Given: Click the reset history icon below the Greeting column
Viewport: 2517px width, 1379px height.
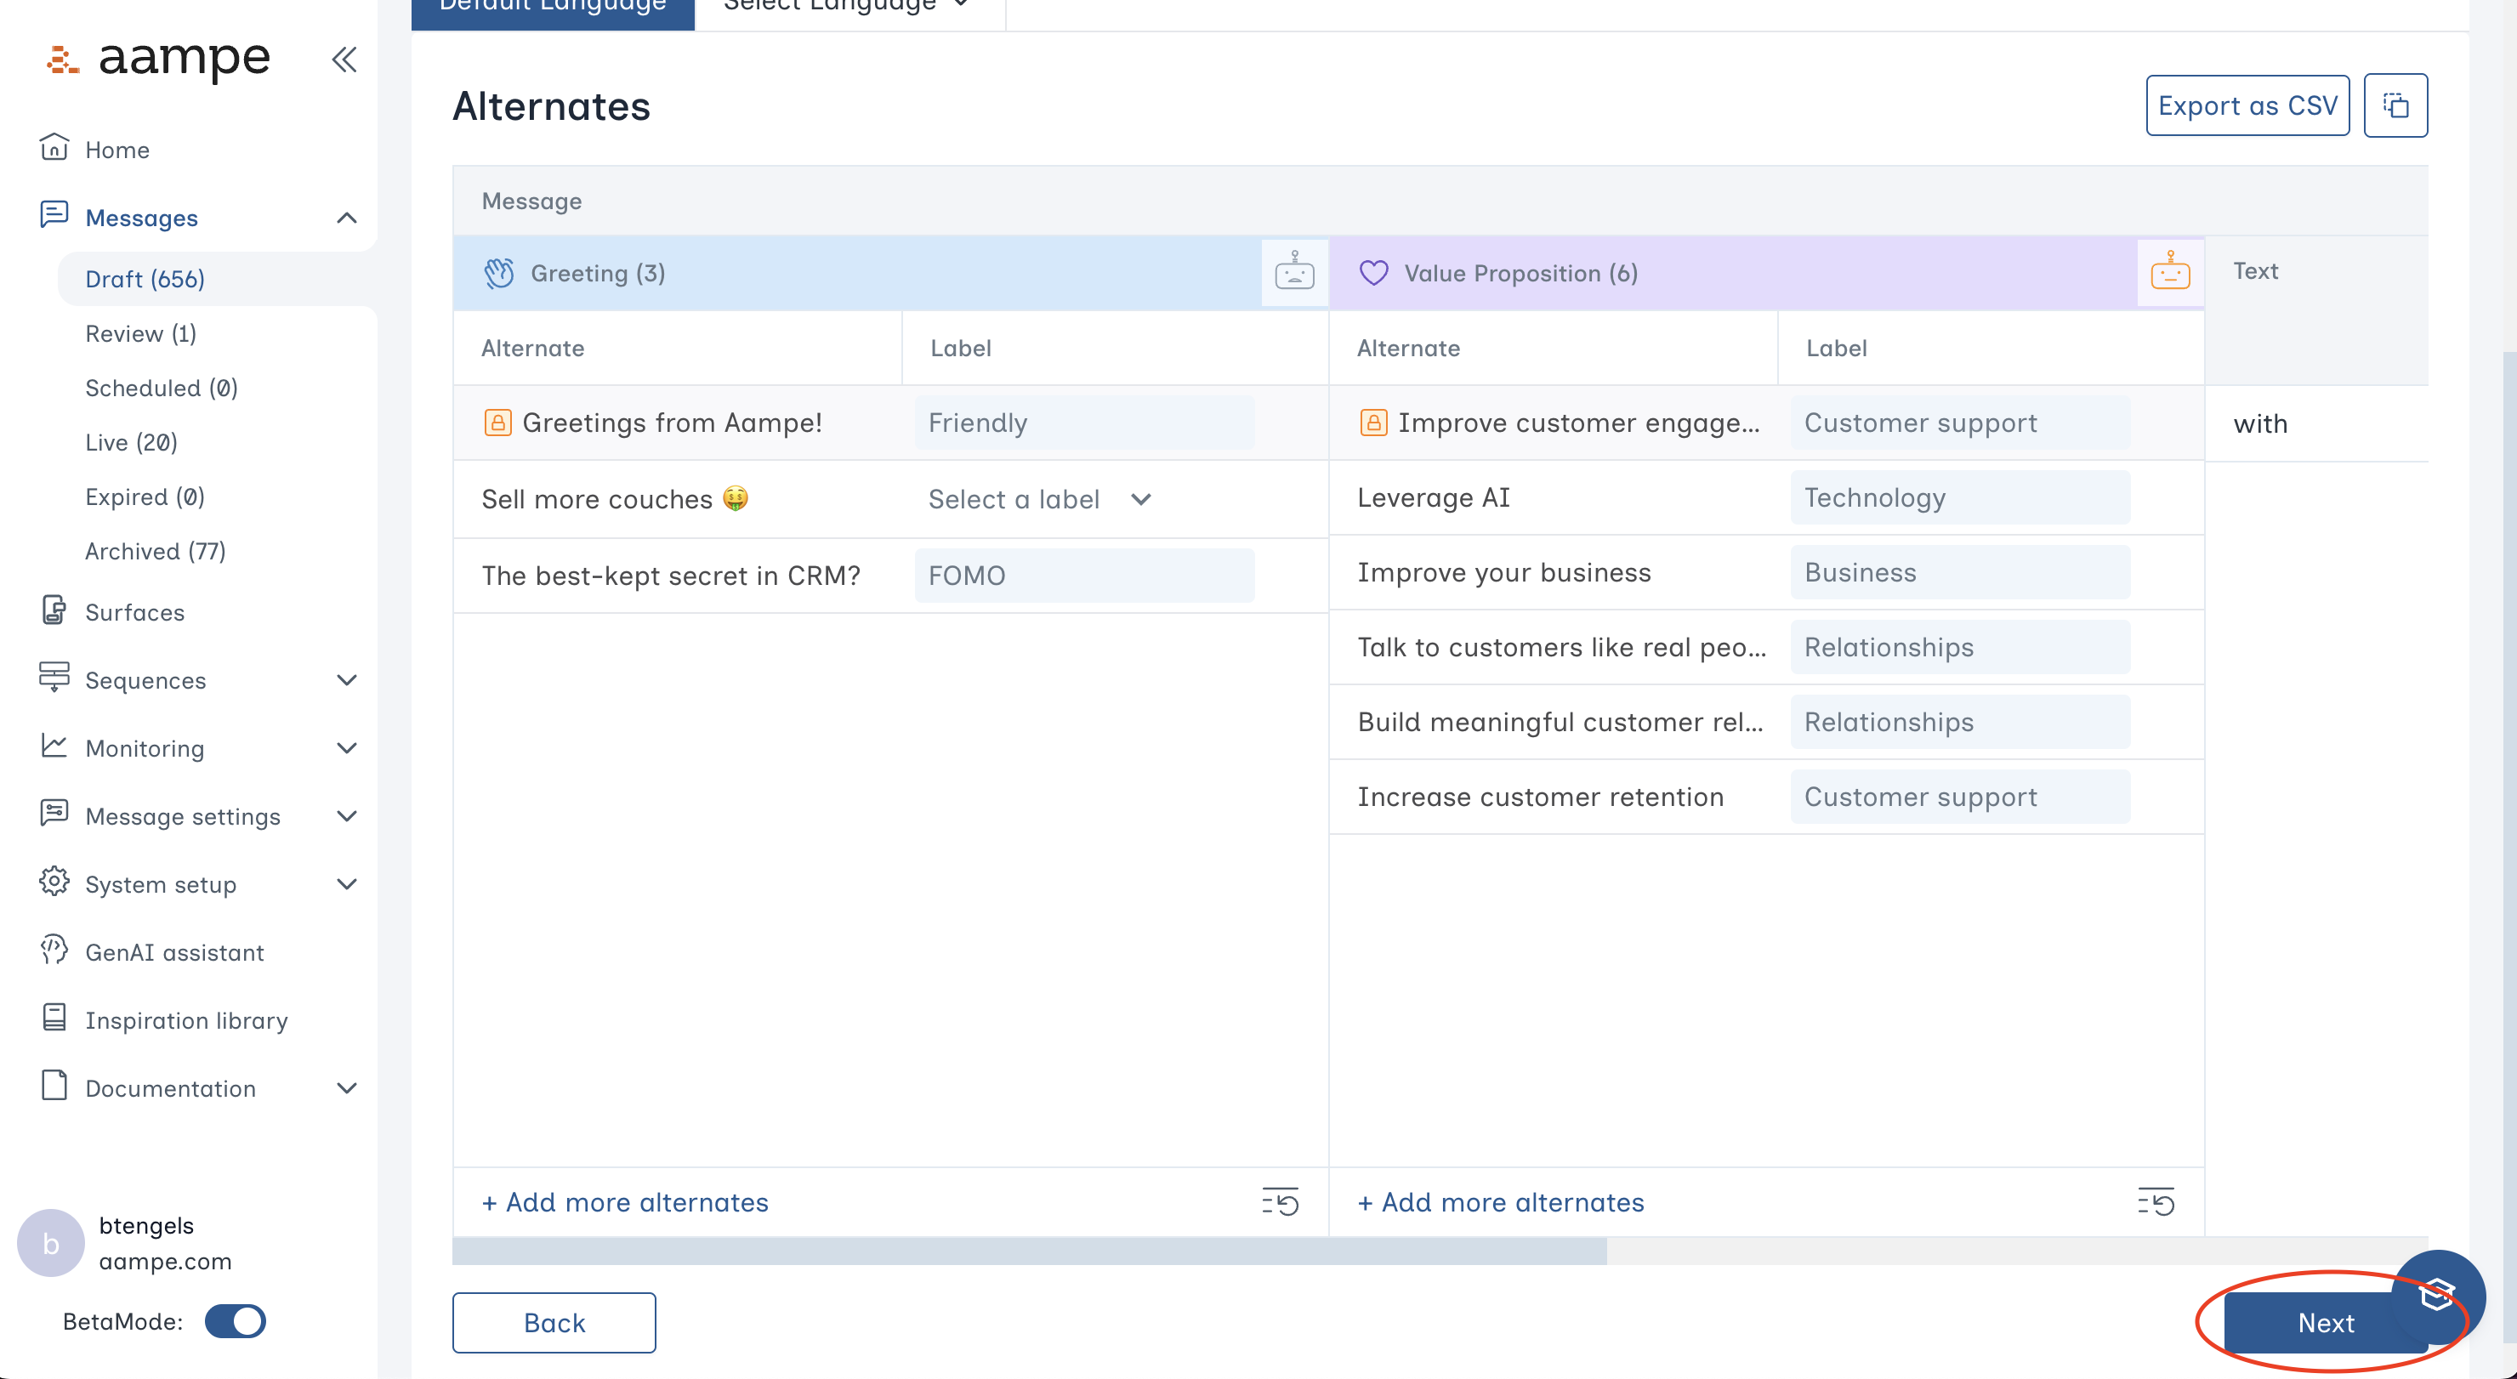Looking at the screenshot, I should pyautogui.click(x=1280, y=1202).
